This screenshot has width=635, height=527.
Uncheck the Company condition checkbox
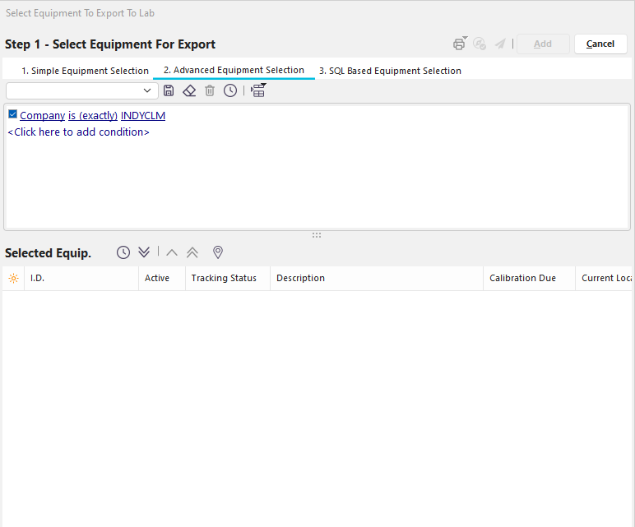click(12, 115)
